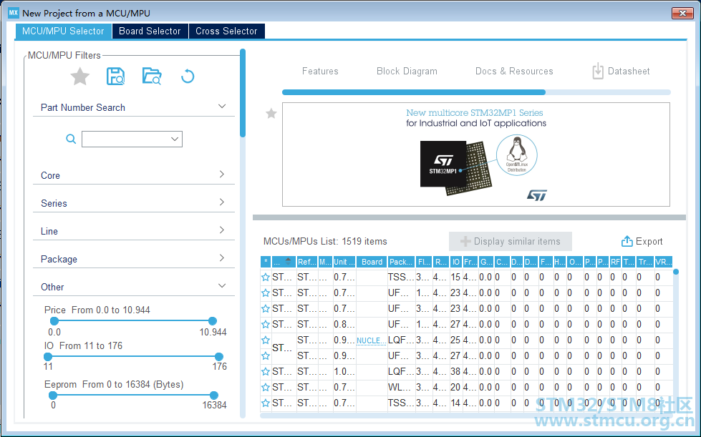Sort by the RF column header
The width and height of the screenshot is (701, 437).
tap(616, 262)
